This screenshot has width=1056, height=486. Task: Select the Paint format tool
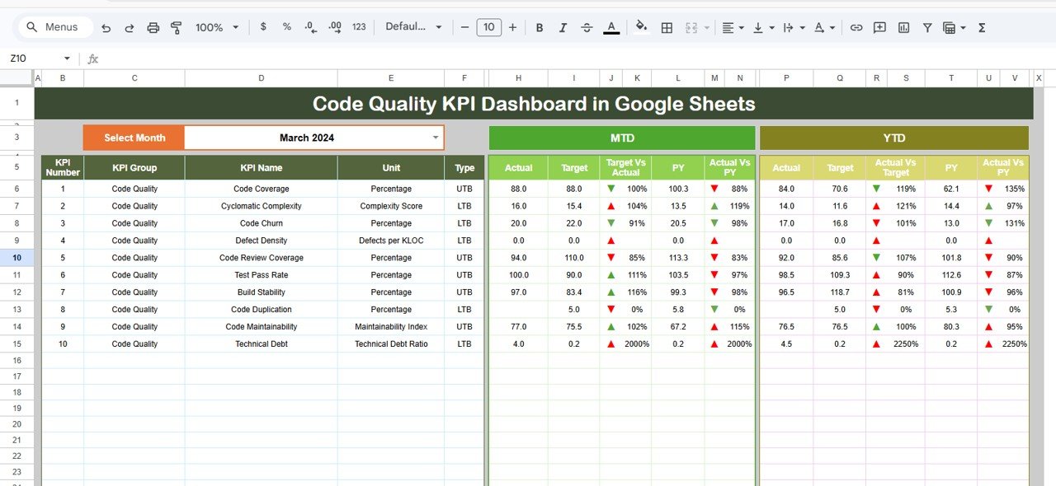pos(177,27)
